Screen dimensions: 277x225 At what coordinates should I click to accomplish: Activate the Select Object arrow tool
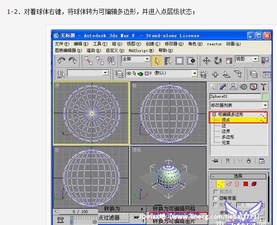[157, 61]
